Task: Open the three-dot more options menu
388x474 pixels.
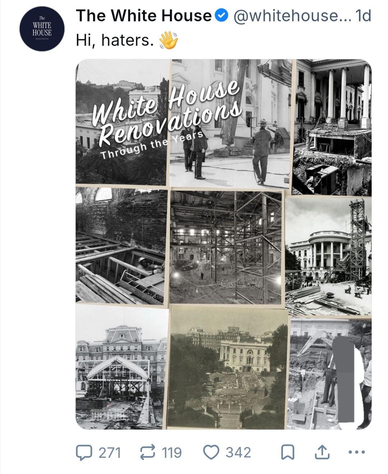Action: click(357, 452)
